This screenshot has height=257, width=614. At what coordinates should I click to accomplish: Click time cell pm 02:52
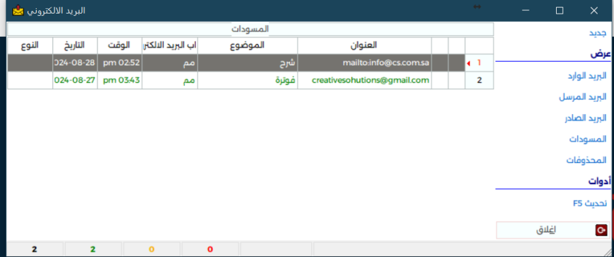(119, 63)
